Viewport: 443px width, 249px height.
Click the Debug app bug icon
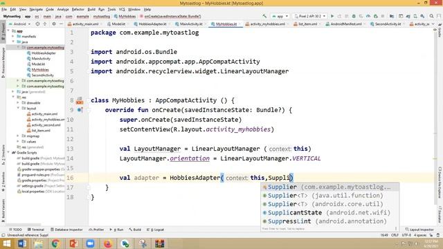tap(354, 17)
